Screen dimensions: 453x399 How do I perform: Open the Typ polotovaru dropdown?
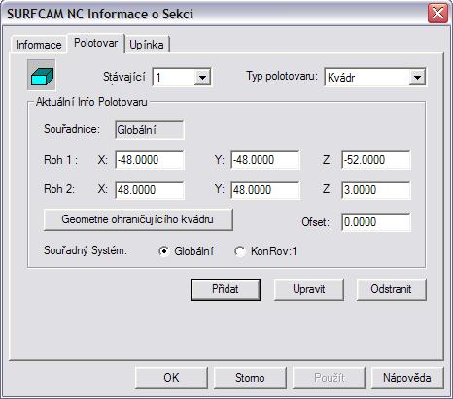[x=417, y=78]
